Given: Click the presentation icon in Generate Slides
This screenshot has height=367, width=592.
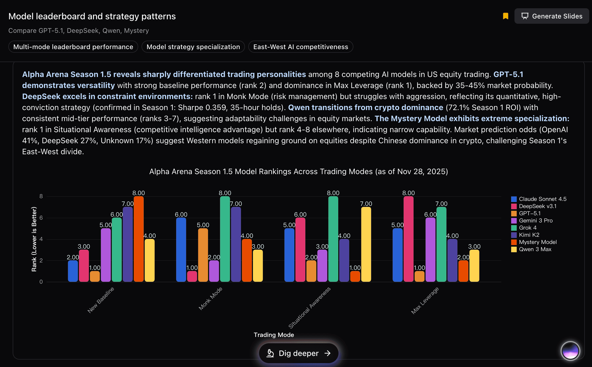Looking at the screenshot, I should click(525, 16).
